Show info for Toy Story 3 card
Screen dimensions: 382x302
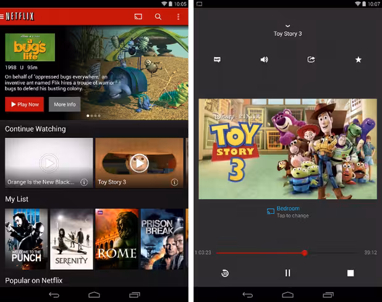174,182
